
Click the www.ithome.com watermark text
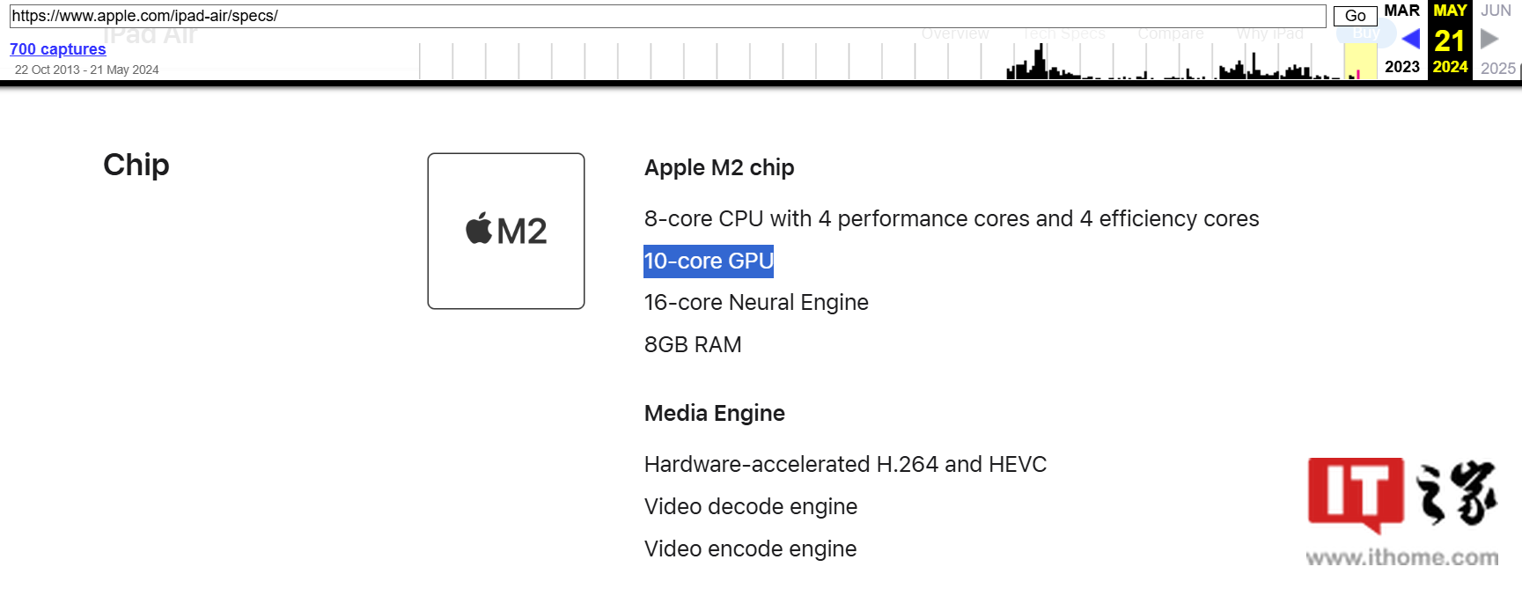click(1401, 557)
